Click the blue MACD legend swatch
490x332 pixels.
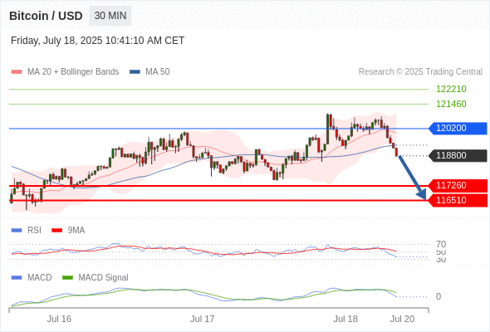(x=17, y=278)
